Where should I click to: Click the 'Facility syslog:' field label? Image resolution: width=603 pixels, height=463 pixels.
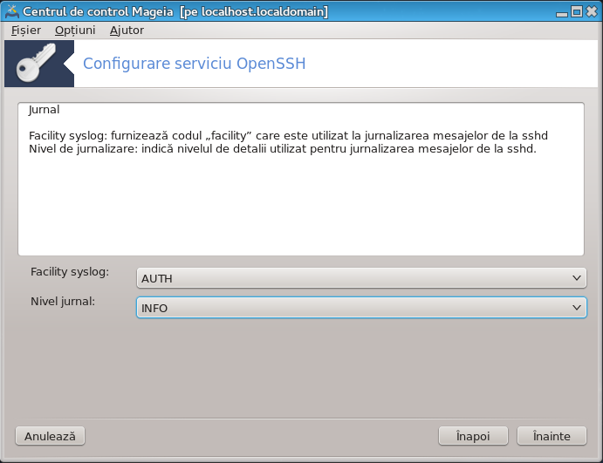70,272
